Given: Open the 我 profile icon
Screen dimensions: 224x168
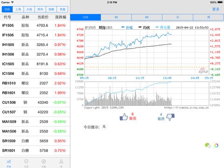Looking at the screenshot, I should click(61, 161).
